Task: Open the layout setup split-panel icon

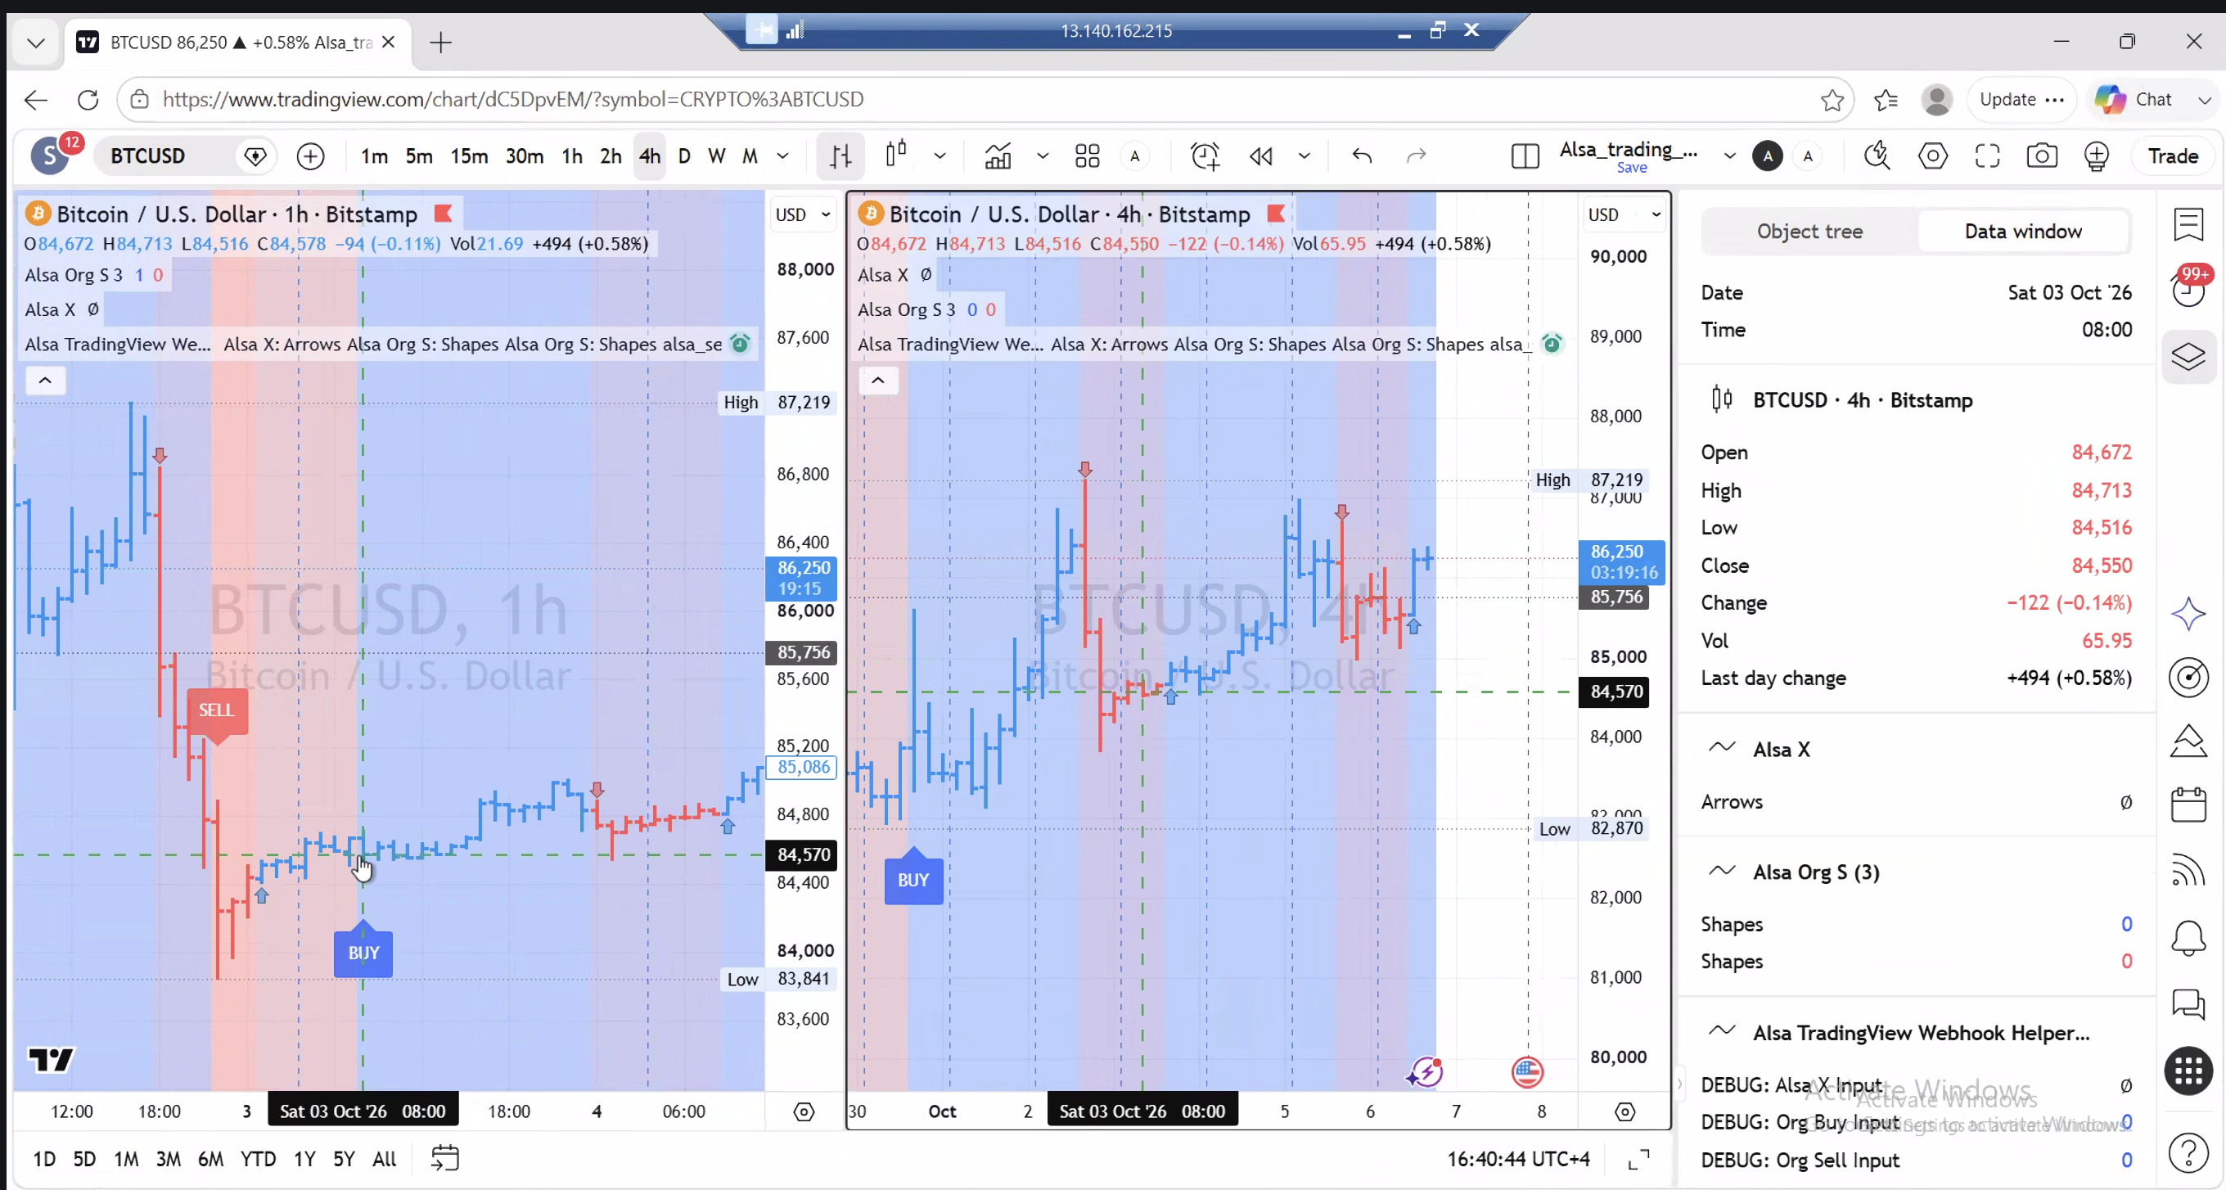Action: click(1525, 156)
